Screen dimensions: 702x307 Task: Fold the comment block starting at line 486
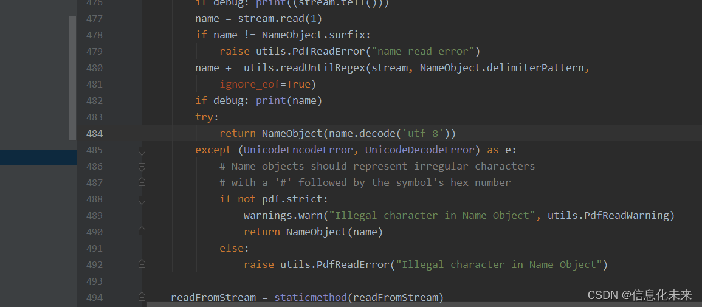tap(142, 167)
